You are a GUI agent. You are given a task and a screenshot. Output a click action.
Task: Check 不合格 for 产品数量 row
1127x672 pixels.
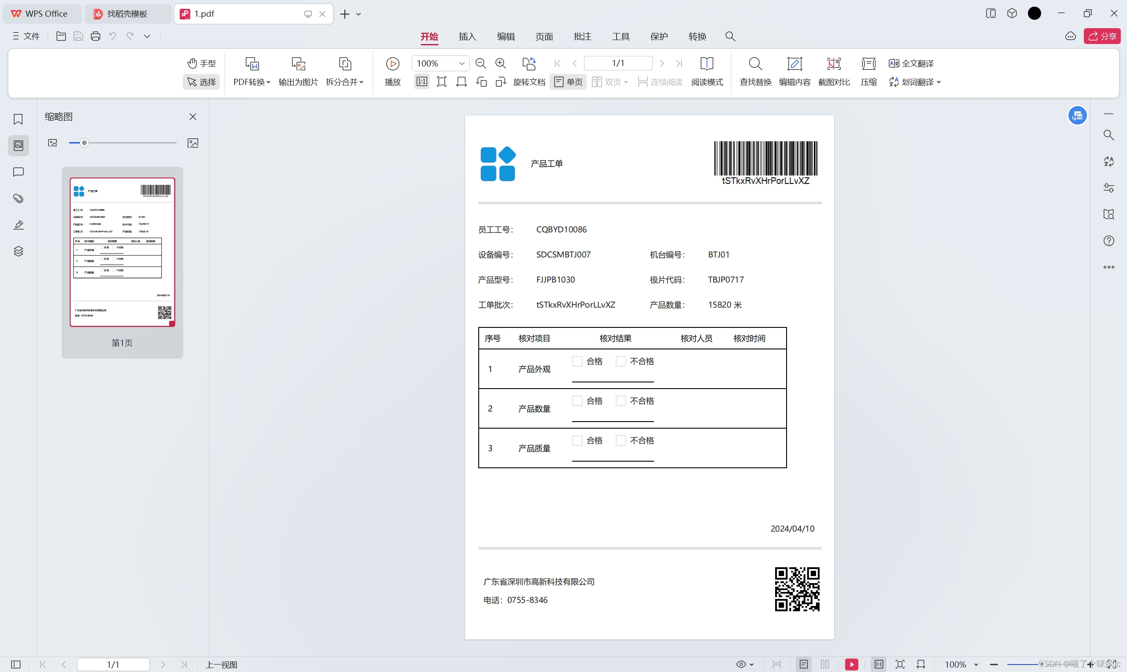[621, 401]
